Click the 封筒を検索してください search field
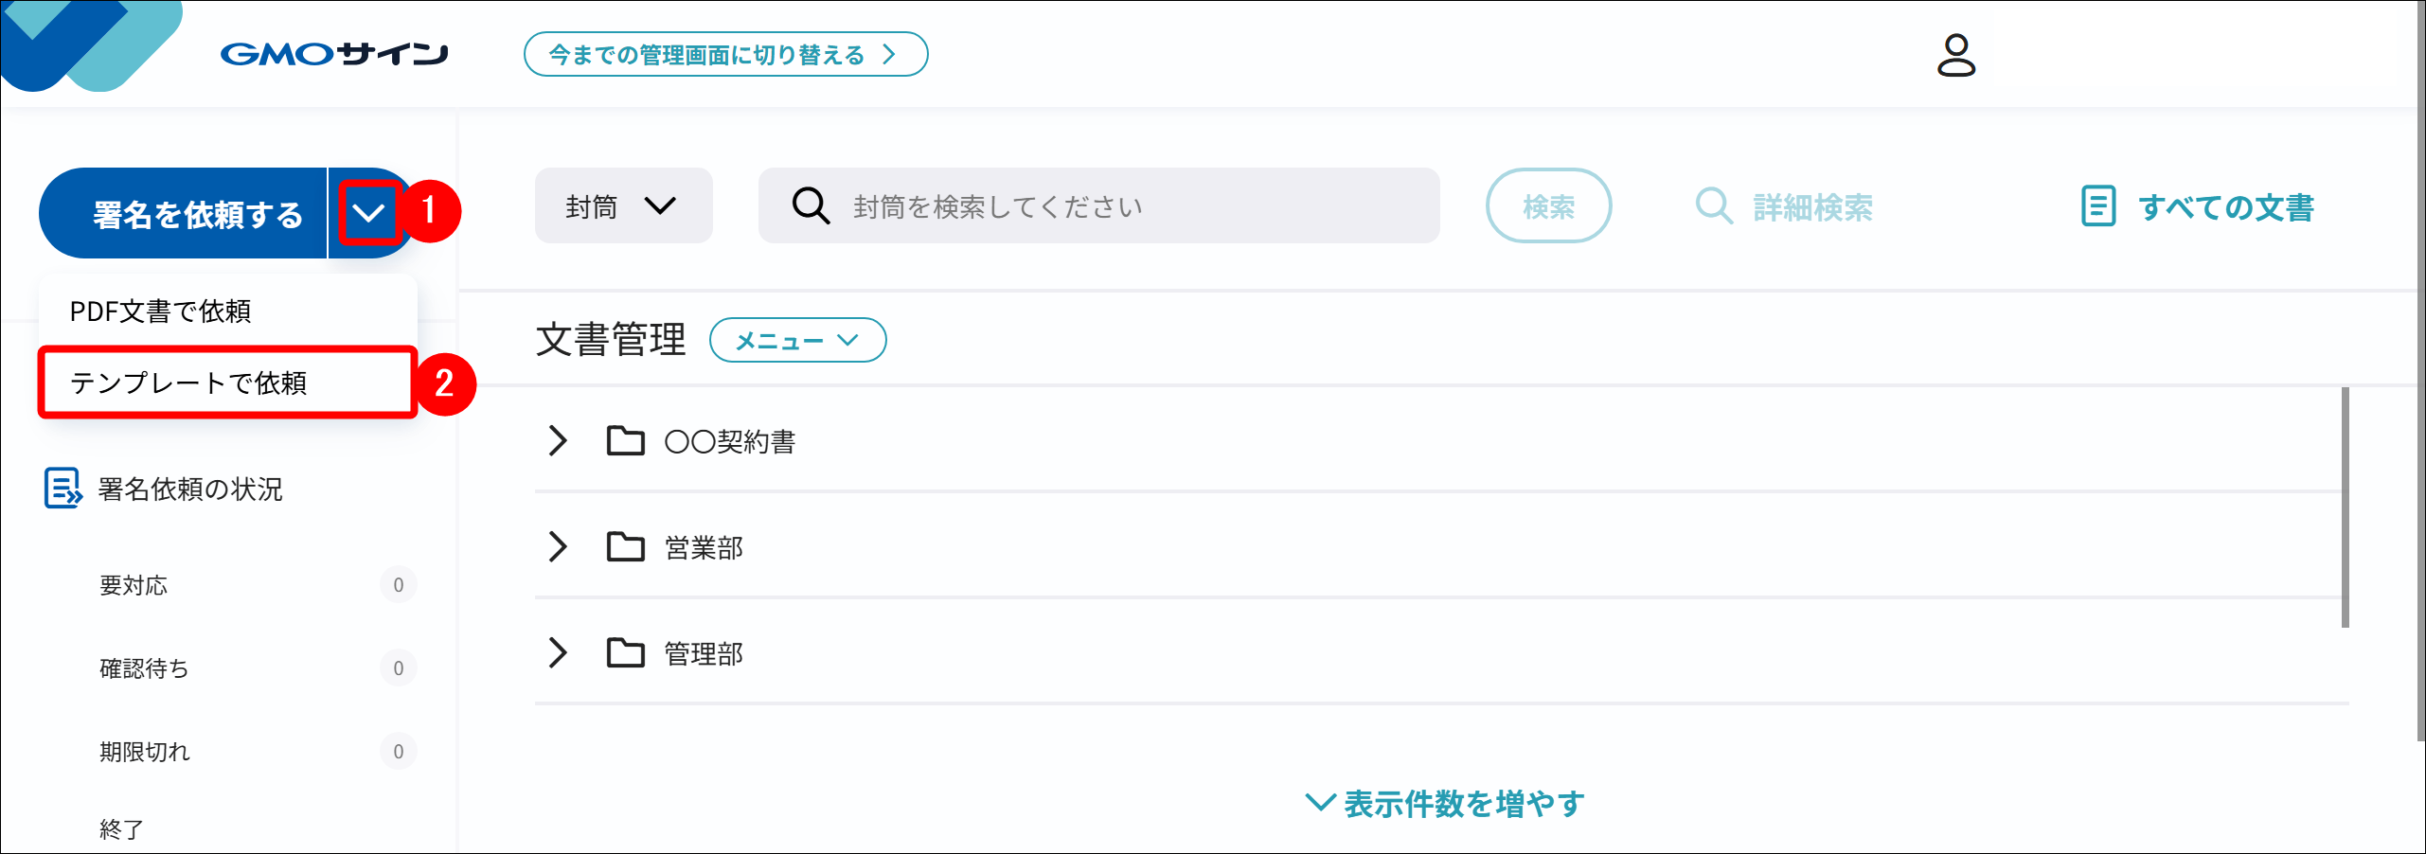This screenshot has width=2426, height=854. (x=1098, y=205)
